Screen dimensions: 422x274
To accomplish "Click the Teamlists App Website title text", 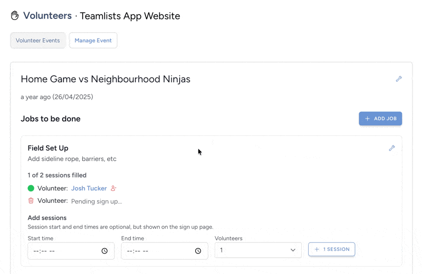I will (130, 16).
